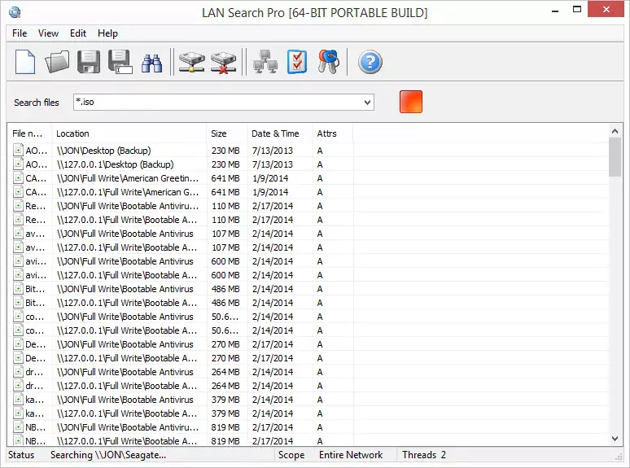Click the LAN Search Pro app icon
This screenshot has height=468, width=630.
(15, 12)
